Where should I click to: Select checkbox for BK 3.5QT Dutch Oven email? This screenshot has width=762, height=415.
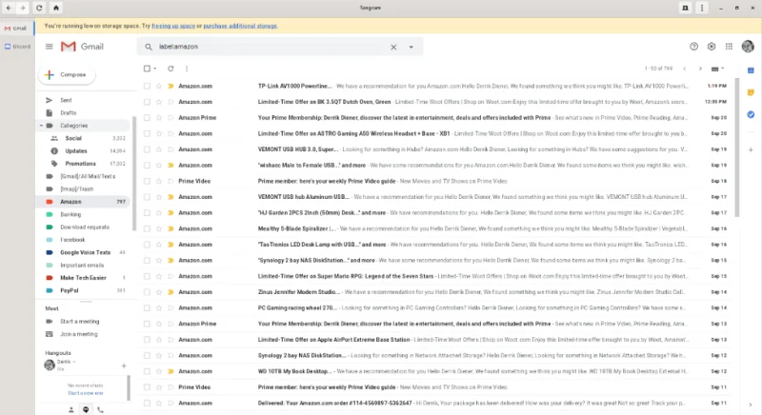pos(147,102)
